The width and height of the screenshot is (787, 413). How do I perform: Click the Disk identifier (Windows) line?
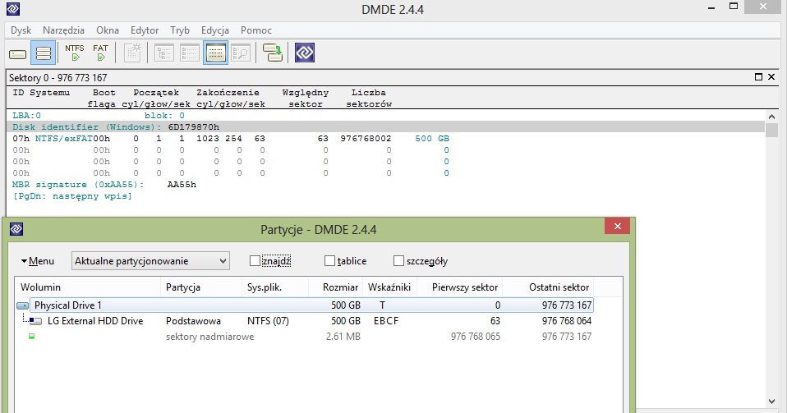click(385, 127)
